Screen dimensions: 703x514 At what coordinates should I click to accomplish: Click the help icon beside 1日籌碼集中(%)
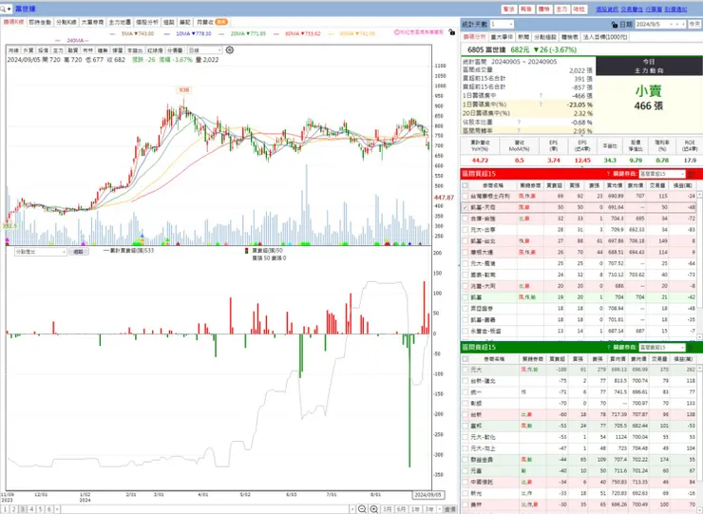pyautogui.click(x=541, y=105)
